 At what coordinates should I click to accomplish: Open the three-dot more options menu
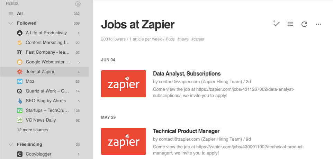tap(318, 24)
